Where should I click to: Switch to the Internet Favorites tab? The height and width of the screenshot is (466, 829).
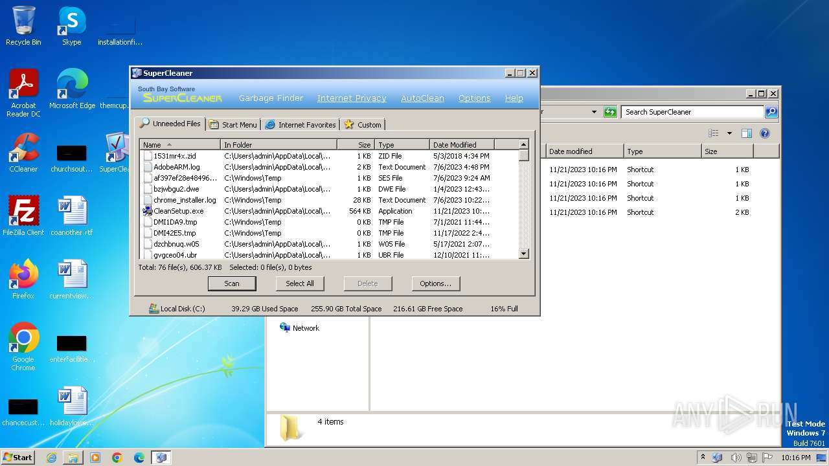pos(301,125)
